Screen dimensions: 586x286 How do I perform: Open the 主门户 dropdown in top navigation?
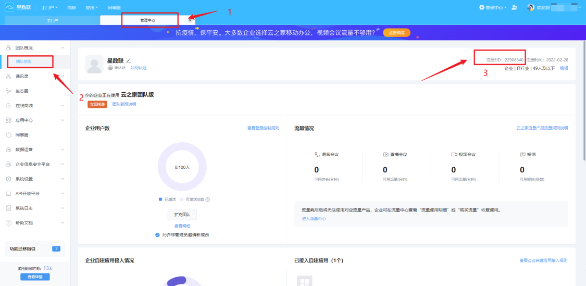click(x=49, y=7)
